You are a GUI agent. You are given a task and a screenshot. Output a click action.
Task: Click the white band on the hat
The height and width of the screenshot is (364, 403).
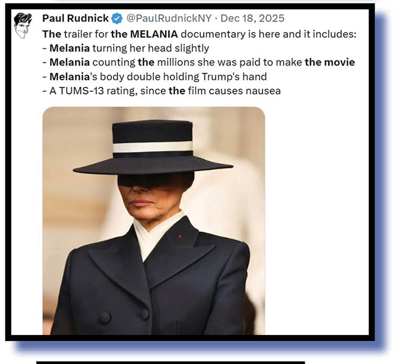pyautogui.click(x=153, y=147)
